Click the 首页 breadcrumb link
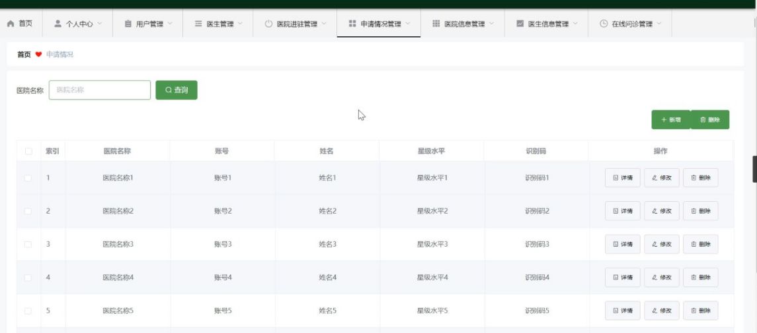757x333 pixels. pos(24,55)
